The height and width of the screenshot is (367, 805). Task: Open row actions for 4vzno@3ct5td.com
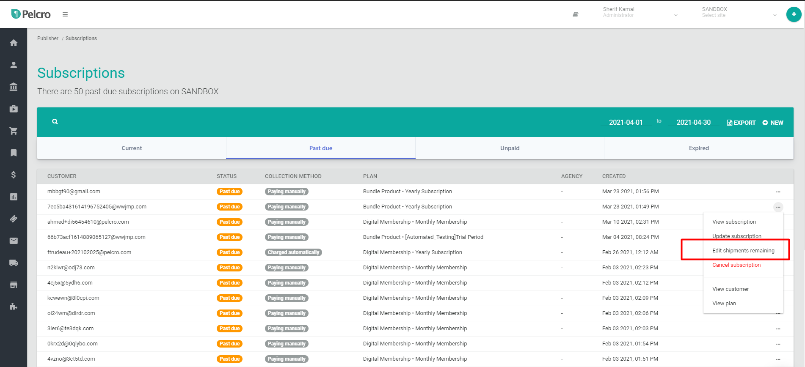(x=778, y=359)
